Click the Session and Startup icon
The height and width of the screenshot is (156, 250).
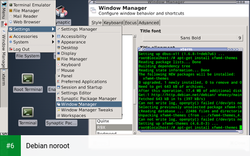59,87
